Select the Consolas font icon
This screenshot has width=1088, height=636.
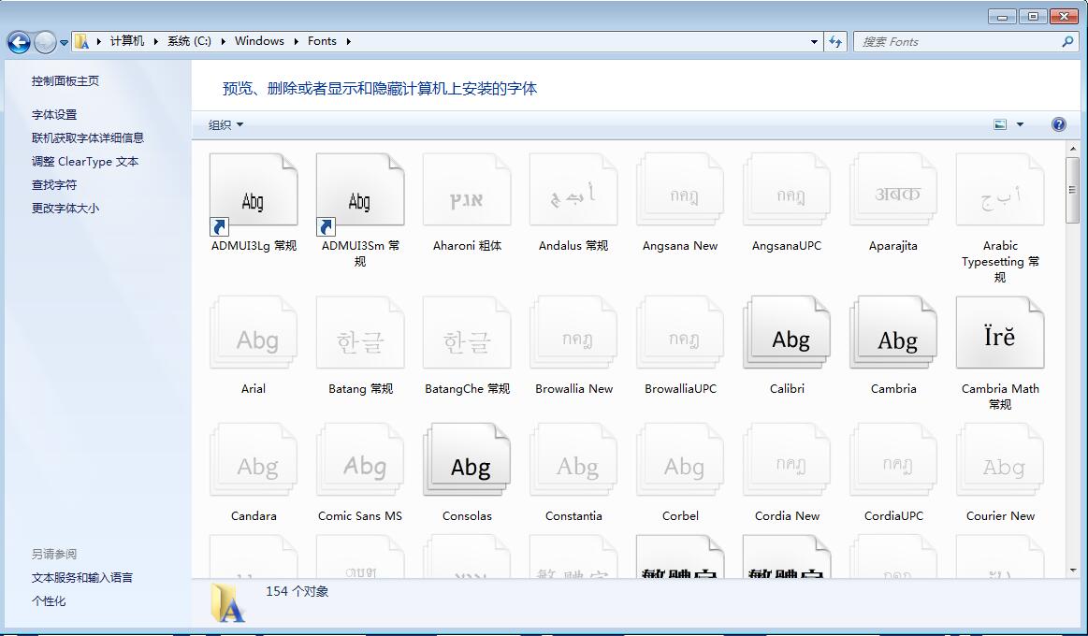pos(467,460)
